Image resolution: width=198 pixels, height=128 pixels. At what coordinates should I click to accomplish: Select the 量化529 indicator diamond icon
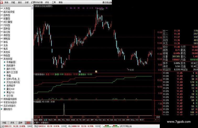pos(5,89)
